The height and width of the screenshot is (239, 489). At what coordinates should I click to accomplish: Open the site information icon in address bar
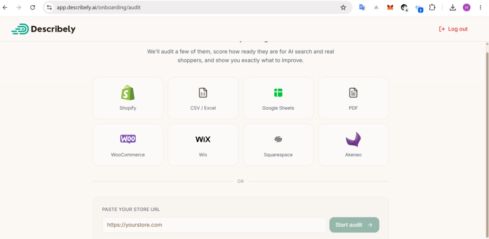49,8
